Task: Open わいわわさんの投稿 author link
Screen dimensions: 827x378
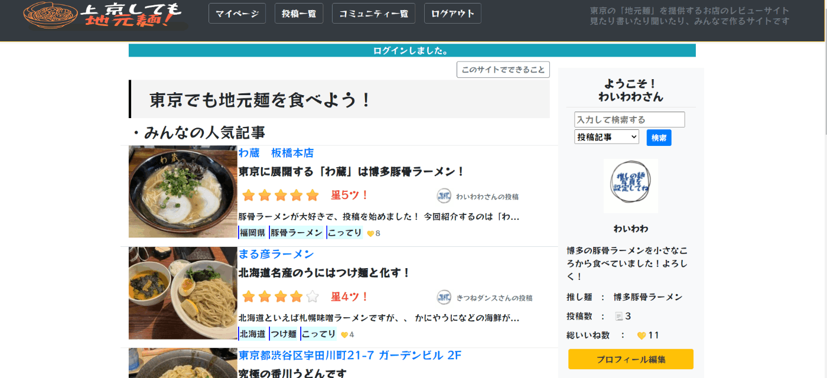Action: tap(487, 197)
